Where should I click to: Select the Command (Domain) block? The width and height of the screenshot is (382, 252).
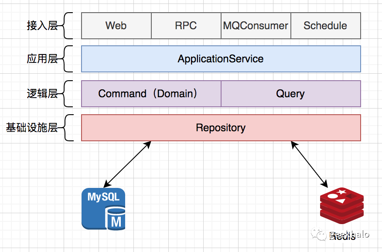pyautogui.click(x=151, y=94)
